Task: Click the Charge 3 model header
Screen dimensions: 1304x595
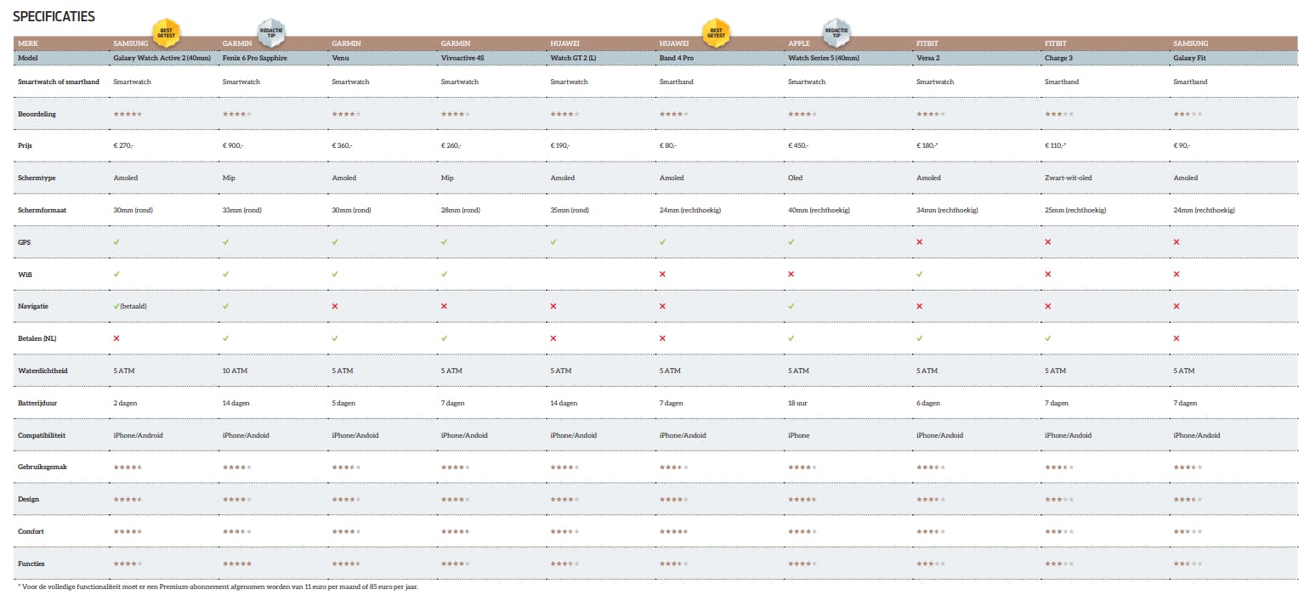Action: tap(1058, 58)
